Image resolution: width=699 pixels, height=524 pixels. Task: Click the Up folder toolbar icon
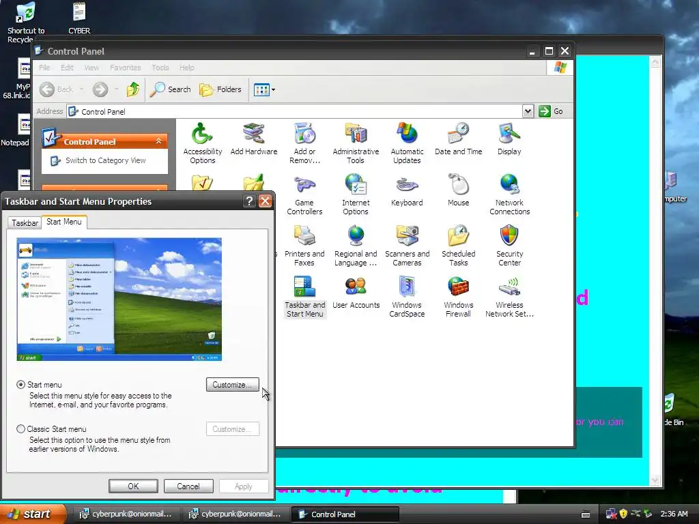click(x=133, y=89)
